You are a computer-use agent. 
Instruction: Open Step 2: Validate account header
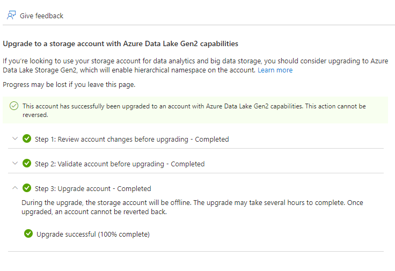pos(119,164)
